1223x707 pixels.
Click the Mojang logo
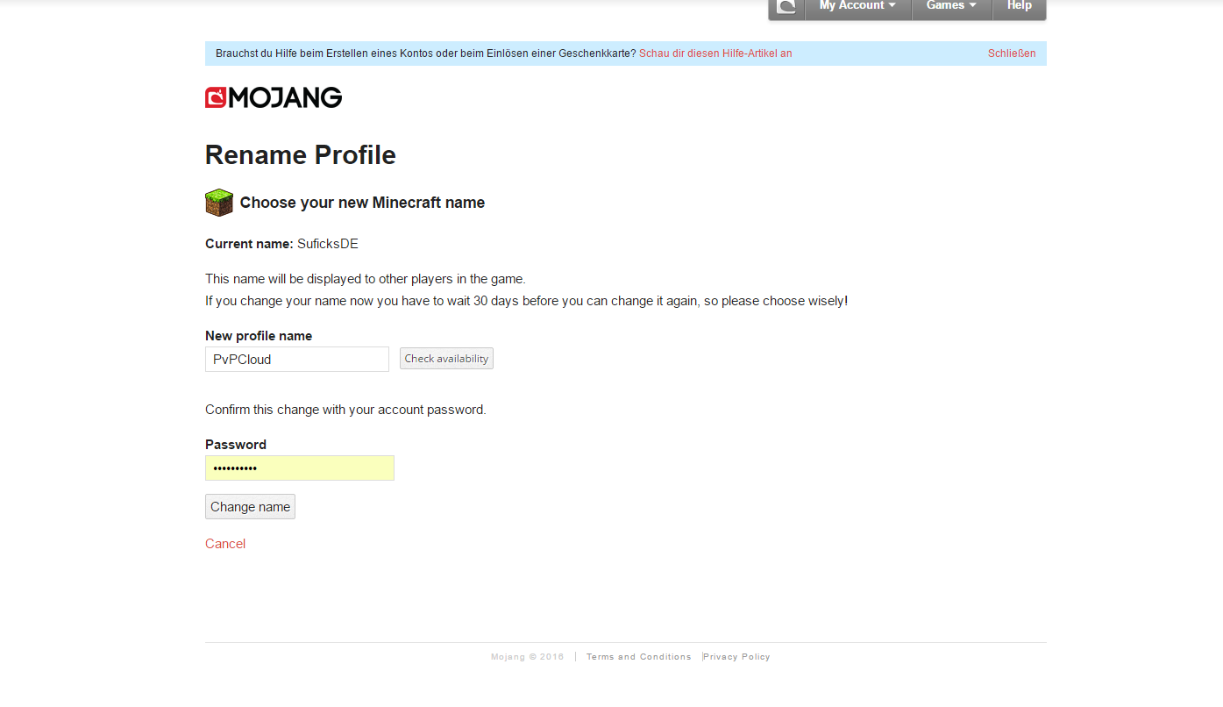(x=274, y=97)
